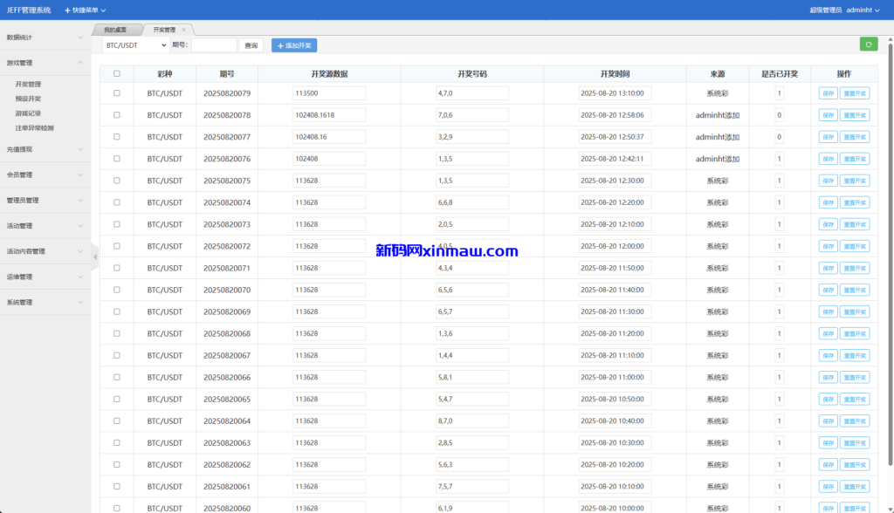
Task: Toggle the select-all checkbox in table header
Action: pos(117,74)
